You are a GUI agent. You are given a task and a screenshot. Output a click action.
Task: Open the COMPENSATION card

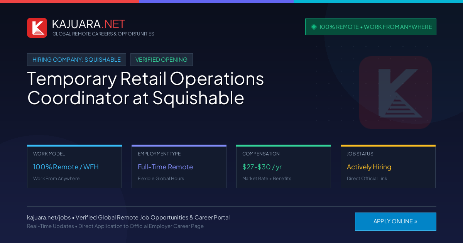tap(284, 167)
